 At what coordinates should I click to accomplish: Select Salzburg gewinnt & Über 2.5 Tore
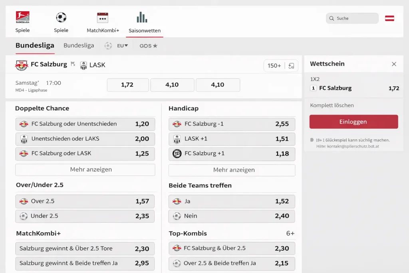[85, 249]
